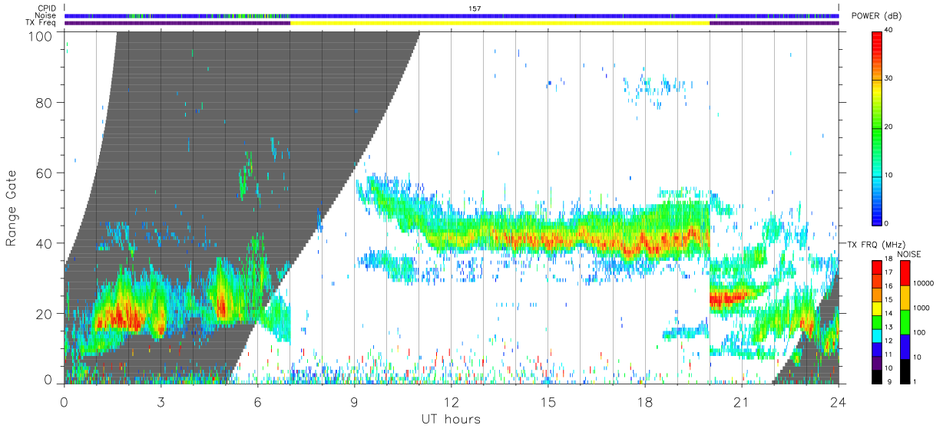The image size is (943, 435).
Task: Click the 9 tick on the UT hours axis
Action: pyautogui.click(x=355, y=401)
